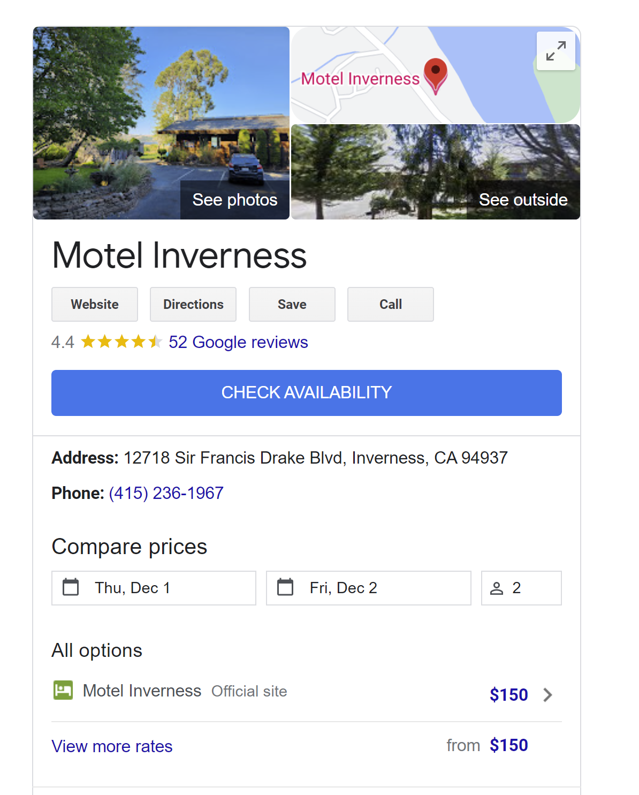This screenshot has height=795, width=639.
Task: Dial the (415) 236-1967 phone link
Action: (x=166, y=493)
